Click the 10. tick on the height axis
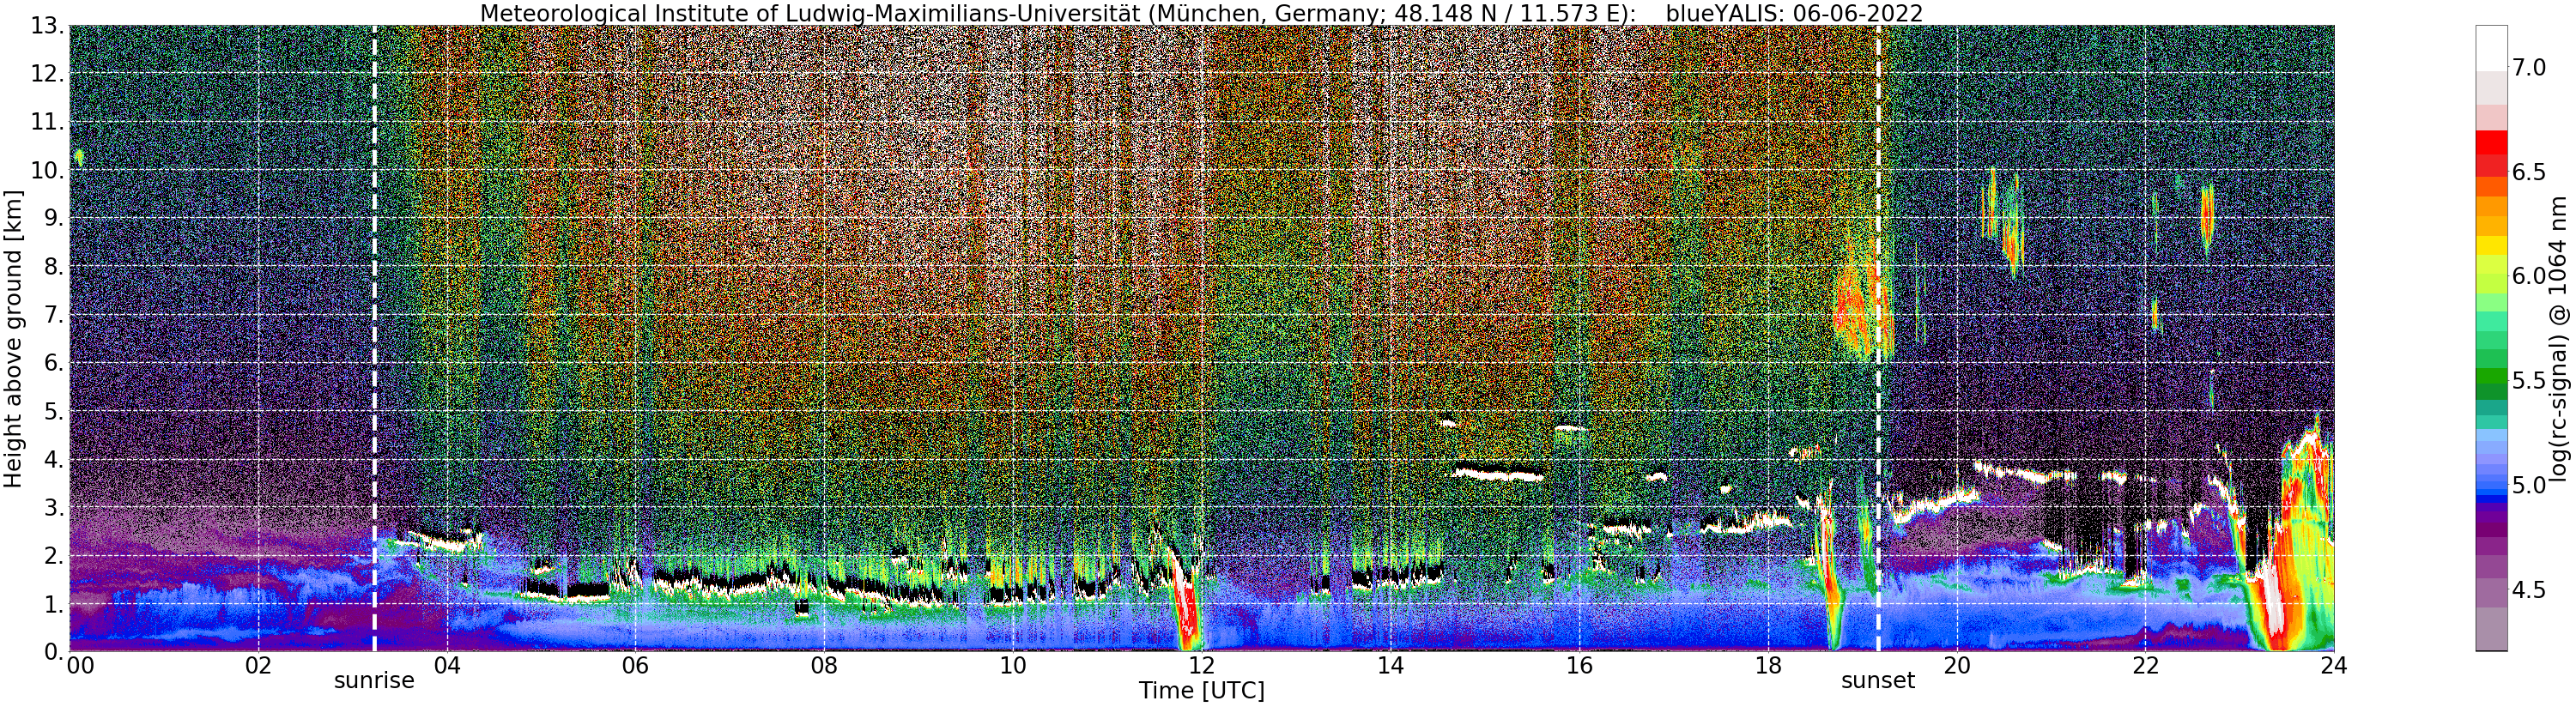This screenshot has width=2576, height=707. 46,170
